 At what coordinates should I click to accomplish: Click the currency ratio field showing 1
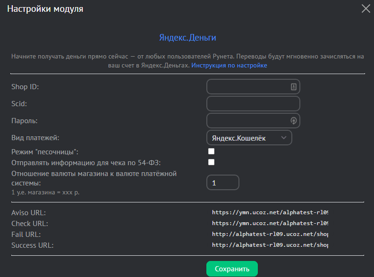pyautogui.click(x=223, y=183)
